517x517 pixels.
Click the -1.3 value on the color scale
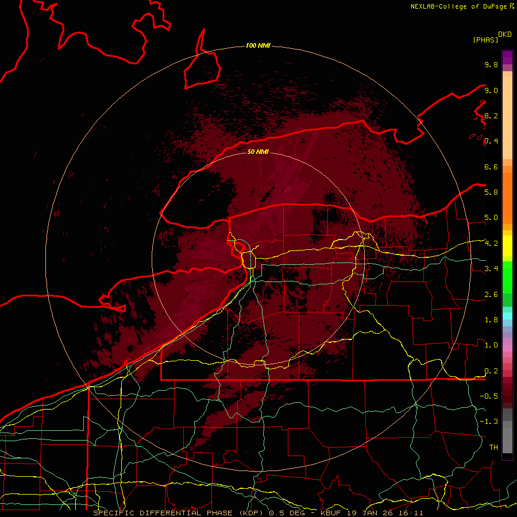pyautogui.click(x=489, y=422)
